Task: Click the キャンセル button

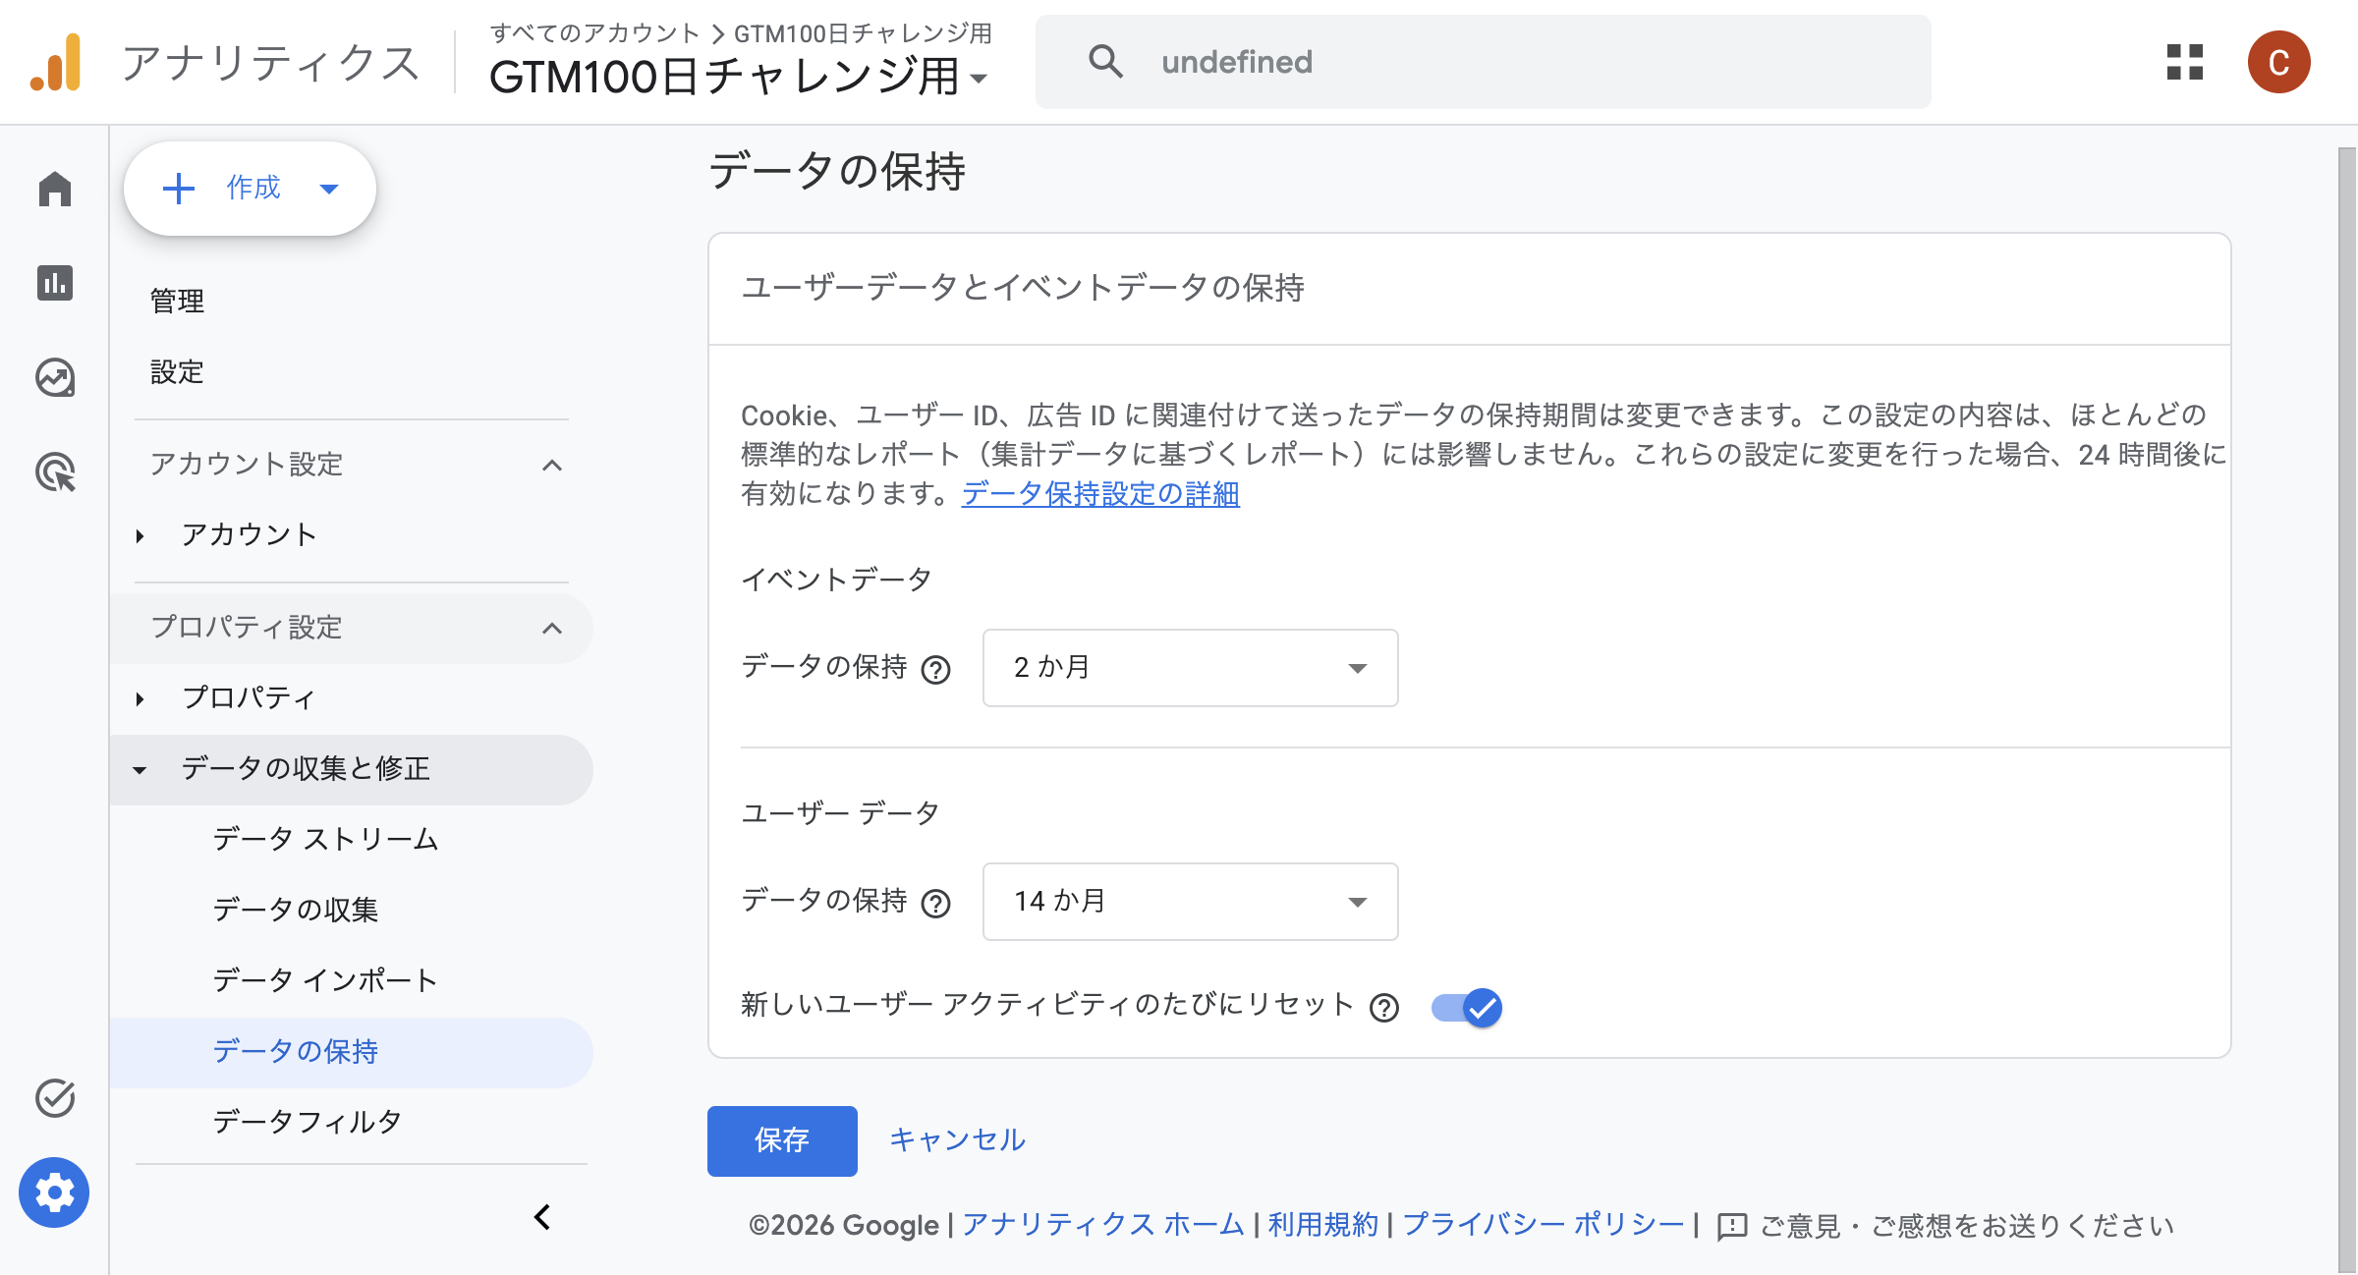Action: (957, 1140)
